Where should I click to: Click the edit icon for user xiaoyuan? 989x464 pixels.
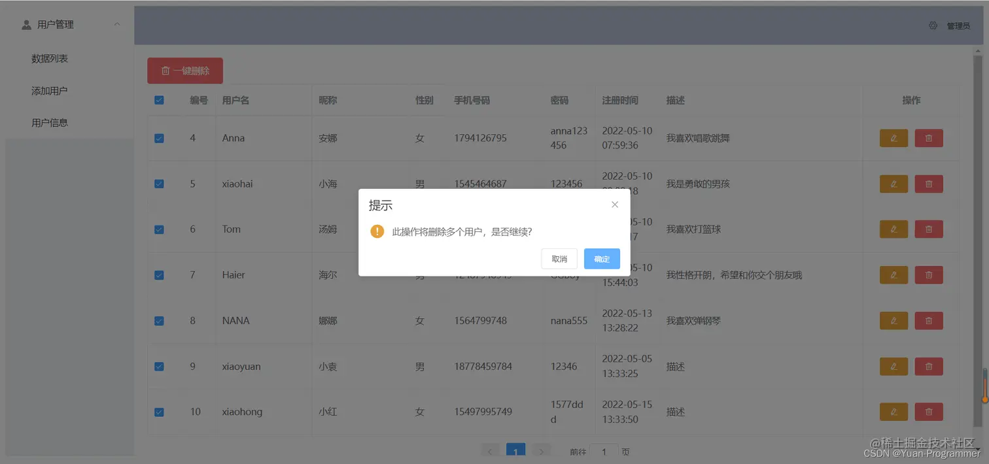pos(894,366)
